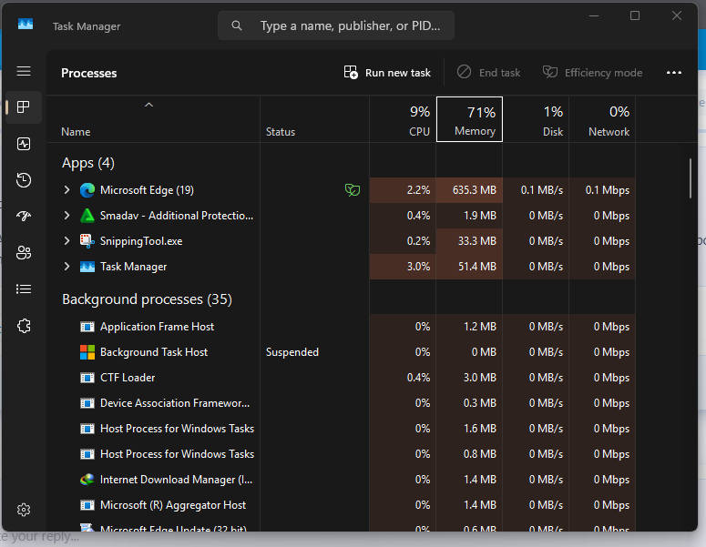This screenshot has width=706, height=547.
Task: Open the Performance page in sidebar
Action: (24, 144)
